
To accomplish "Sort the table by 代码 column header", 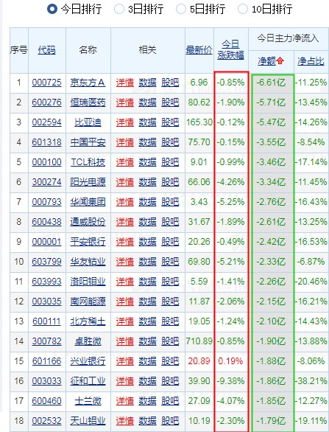I will click(x=47, y=50).
